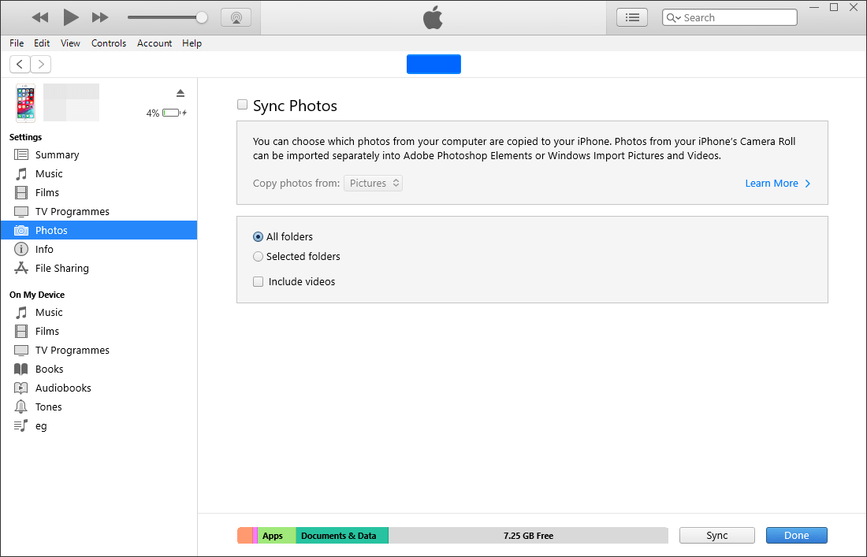The height and width of the screenshot is (557, 867).
Task: Enable the Sync Photos checkbox
Action: (x=242, y=105)
